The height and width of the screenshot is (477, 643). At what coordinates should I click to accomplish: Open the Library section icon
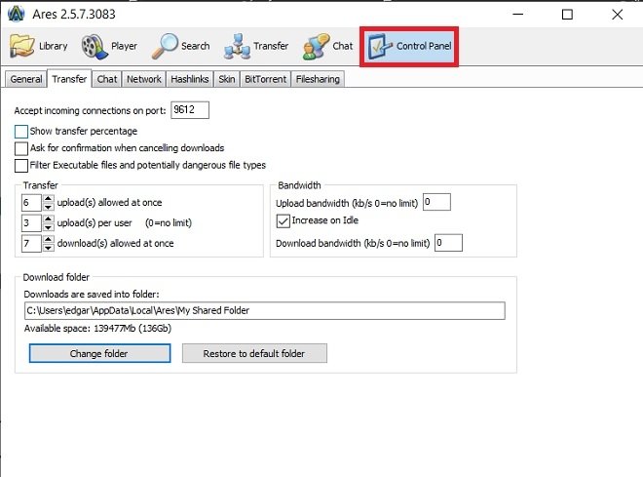pos(22,46)
